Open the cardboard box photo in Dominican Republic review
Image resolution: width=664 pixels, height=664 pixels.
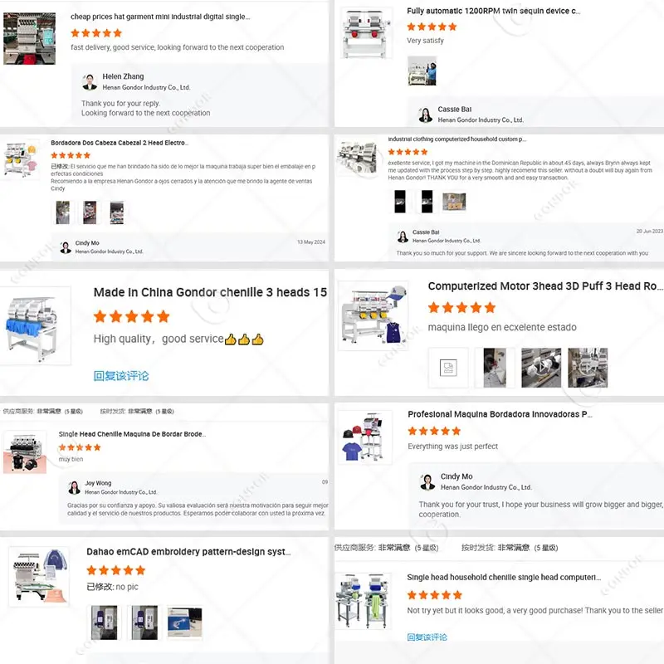pyautogui.click(x=454, y=202)
